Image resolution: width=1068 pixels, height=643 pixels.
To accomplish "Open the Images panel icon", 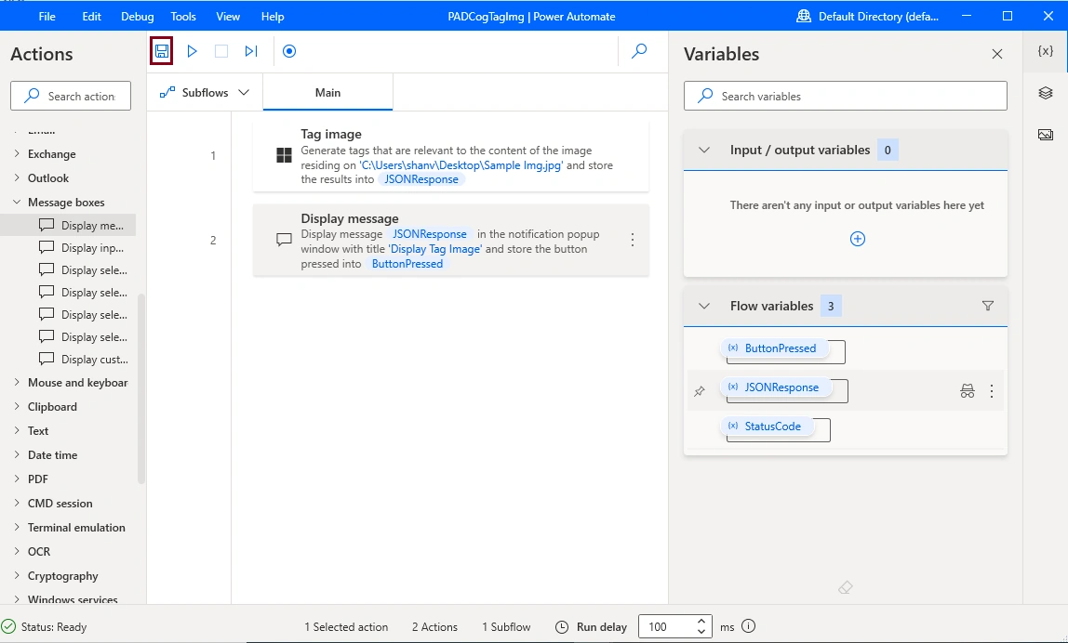I will click(1046, 135).
